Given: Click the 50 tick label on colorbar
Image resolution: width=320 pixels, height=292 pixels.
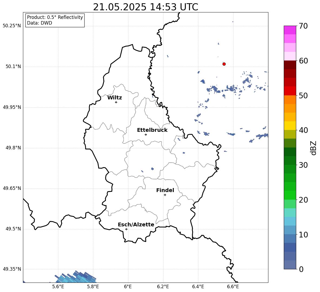Looking at the screenshot, I should [303, 95].
